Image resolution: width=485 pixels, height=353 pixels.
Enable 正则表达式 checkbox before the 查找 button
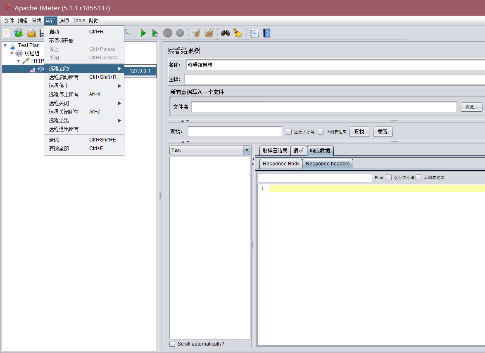(x=321, y=132)
